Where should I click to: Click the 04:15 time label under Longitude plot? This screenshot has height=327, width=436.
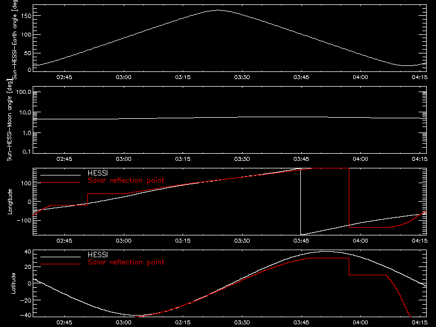[x=420, y=241]
